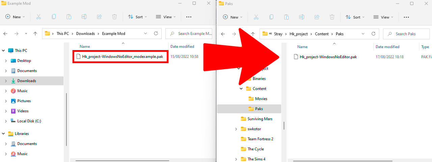Go forward in Example Mod window

[x=16, y=34]
